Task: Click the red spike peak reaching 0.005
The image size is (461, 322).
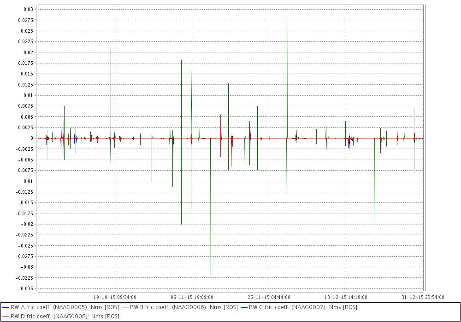Action: click(x=220, y=115)
